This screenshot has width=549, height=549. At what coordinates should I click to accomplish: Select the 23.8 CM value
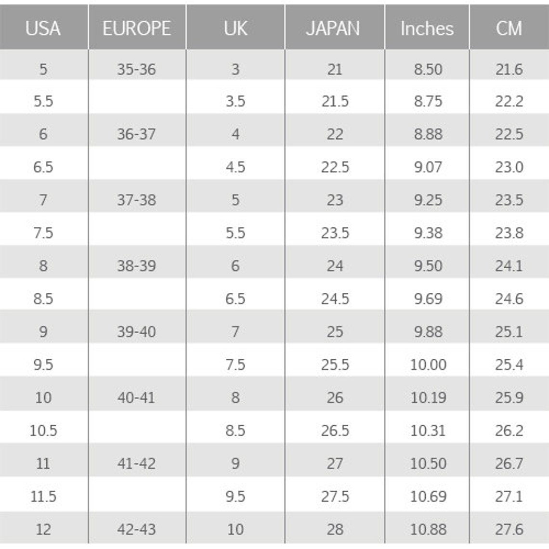[x=510, y=233]
